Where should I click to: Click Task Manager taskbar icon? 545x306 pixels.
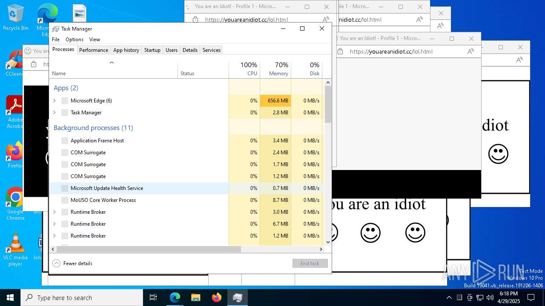click(238, 297)
